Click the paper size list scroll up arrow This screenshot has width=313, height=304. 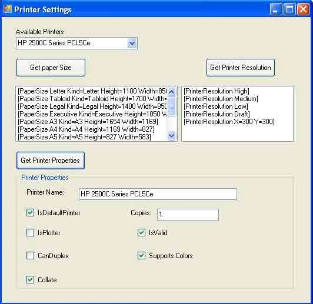click(172, 92)
